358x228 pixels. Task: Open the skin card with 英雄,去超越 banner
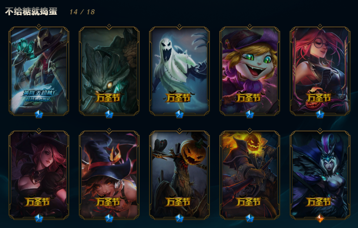[38, 70]
